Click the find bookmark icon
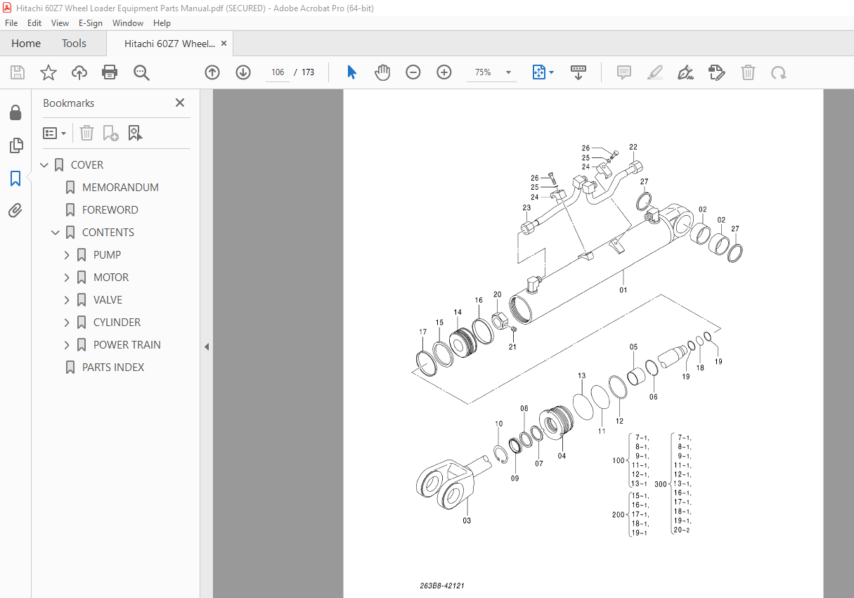Viewport: 854px width, 598px height. (135, 133)
